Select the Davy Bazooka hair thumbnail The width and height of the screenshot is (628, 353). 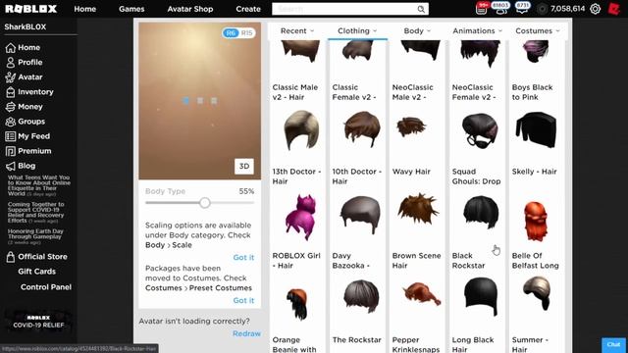360,215
